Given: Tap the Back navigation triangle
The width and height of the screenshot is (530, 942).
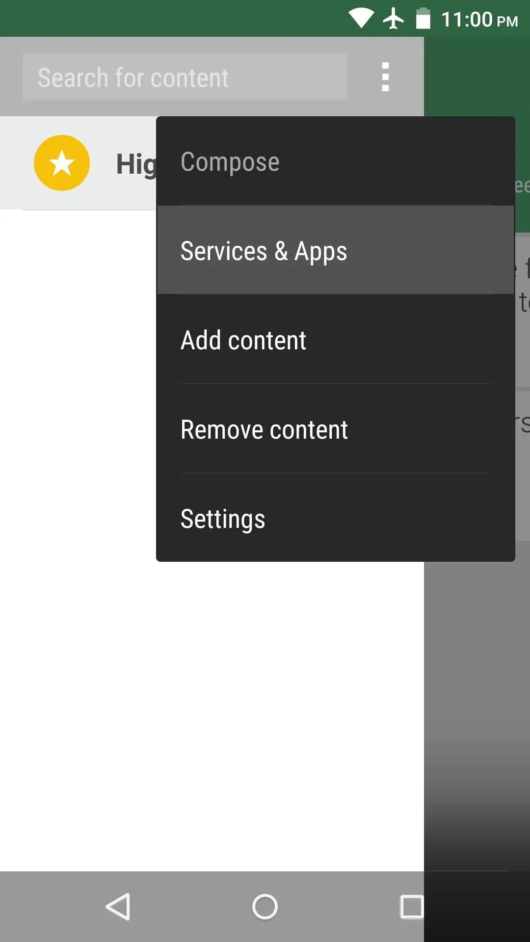Looking at the screenshot, I should (118, 906).
